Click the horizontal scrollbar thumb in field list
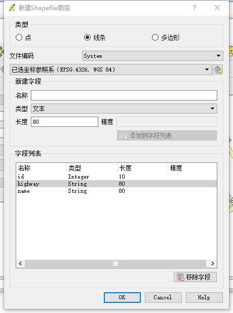Screen dimensions: 233x313 pos(115,263)
